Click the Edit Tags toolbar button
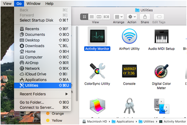 tap(159, 17)
